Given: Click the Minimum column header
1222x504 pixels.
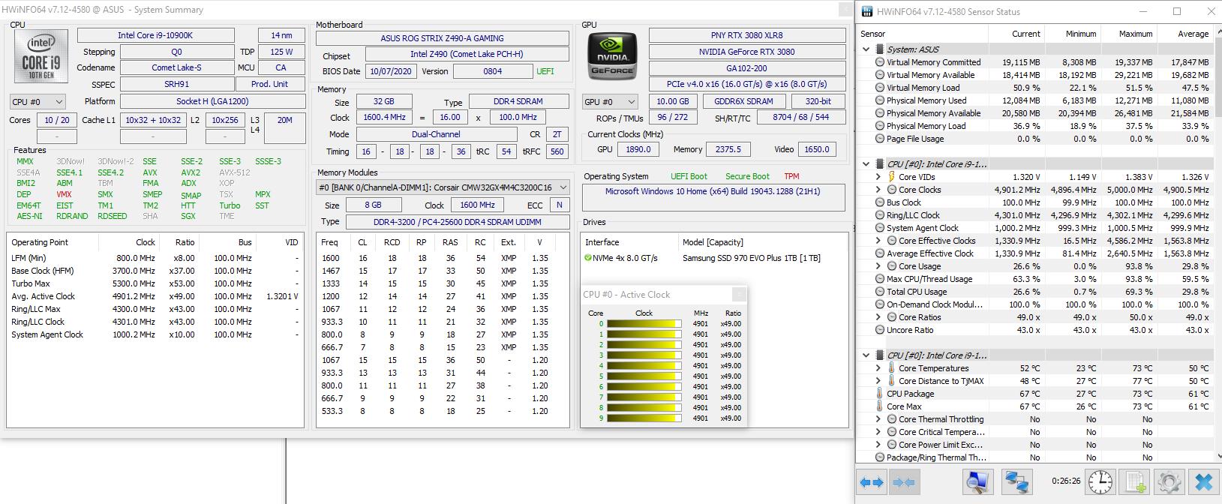Looking at the screenshot, I should 1072,34.
